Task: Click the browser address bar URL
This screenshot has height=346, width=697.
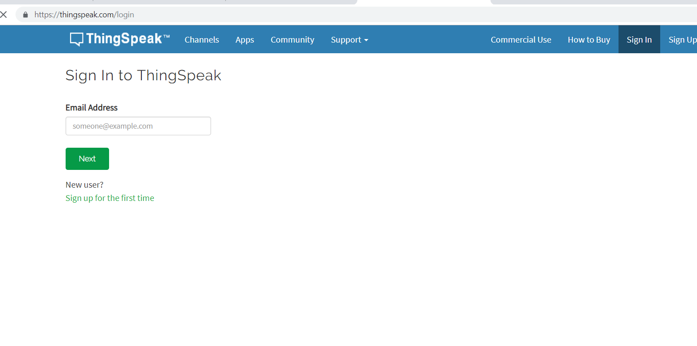Action: [84, 15]
